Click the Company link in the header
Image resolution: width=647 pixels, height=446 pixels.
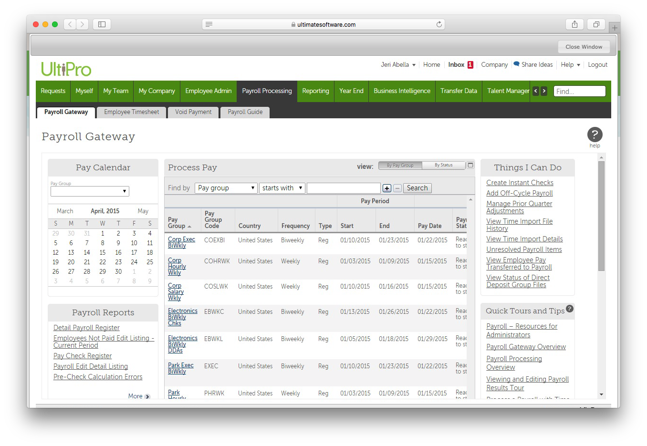494,65
